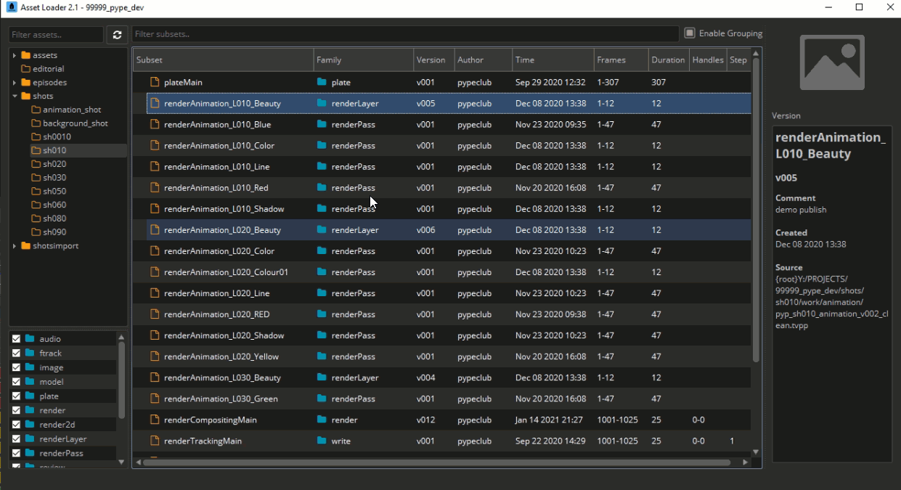The width and height of the screenshot is (901, 490).
Task: Expand the assets tree folder
Action: pyautogui.click(x=15, y=55)
